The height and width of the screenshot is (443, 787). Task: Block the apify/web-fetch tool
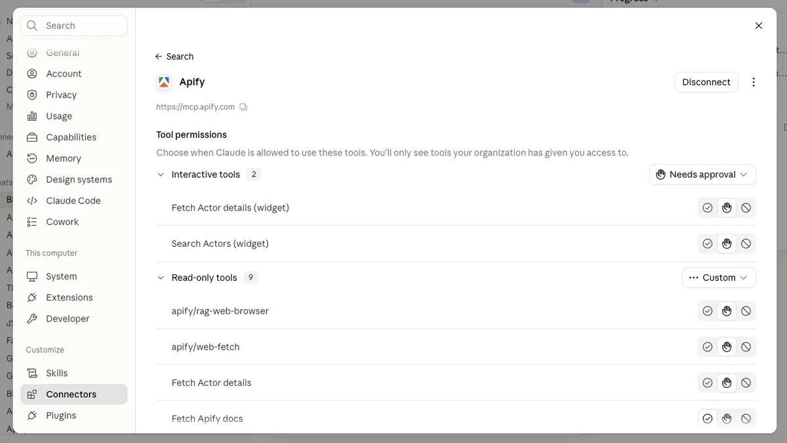(x=746, y=347)
